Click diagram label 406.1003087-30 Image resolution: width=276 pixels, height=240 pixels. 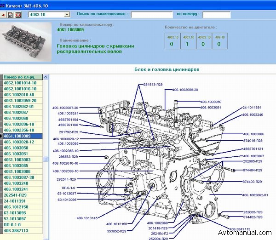click(65, 108)
